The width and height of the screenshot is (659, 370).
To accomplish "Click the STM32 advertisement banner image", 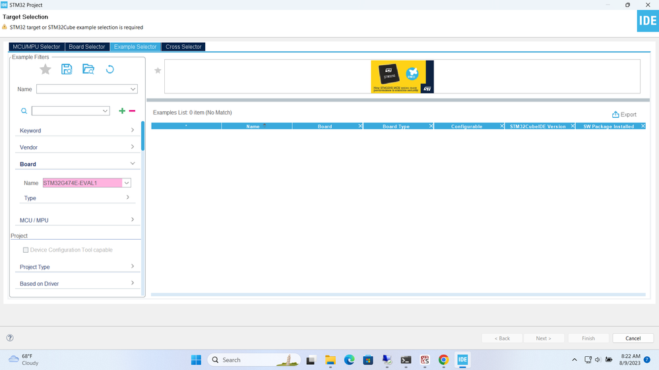I will (402, 76).
